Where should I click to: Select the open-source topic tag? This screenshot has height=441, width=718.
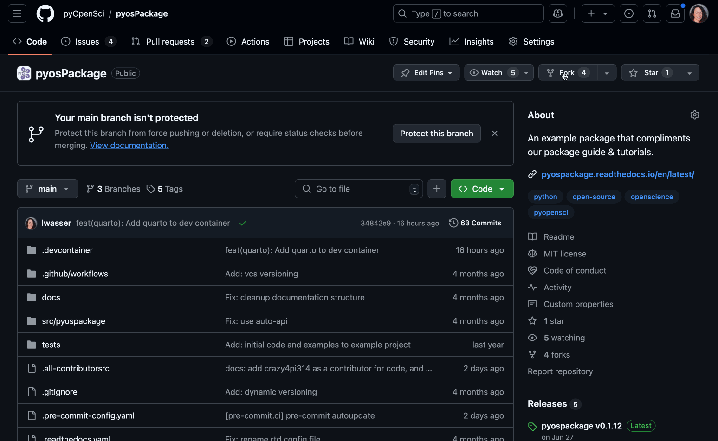pos(594,197)
